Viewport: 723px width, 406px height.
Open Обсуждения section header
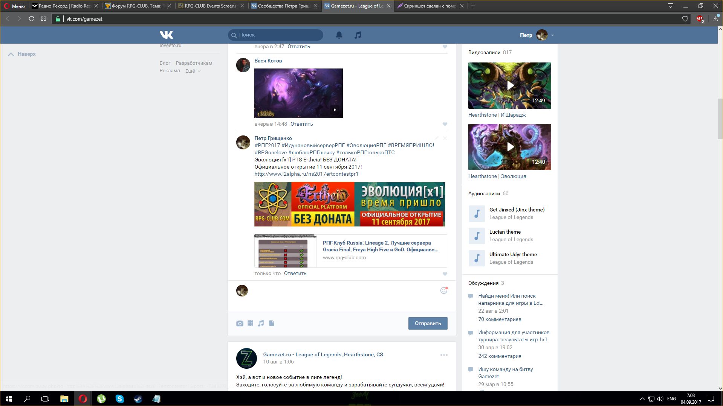click(483, 283)
